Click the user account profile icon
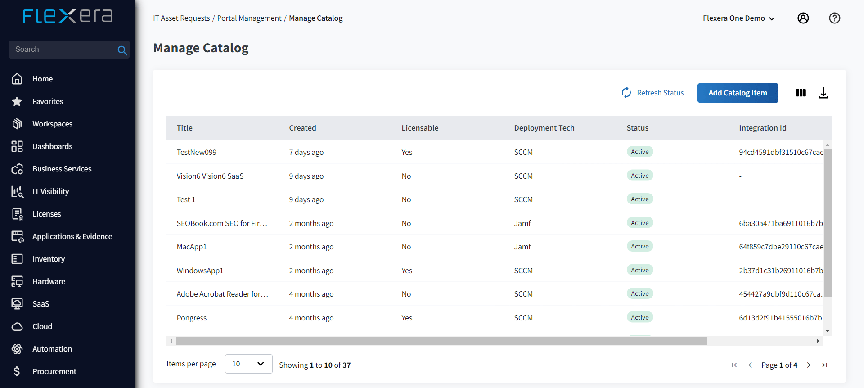Viewport: 864px width, 388px height. coord(803,18)
